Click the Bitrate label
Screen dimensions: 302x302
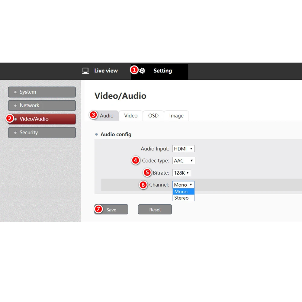coord(161,173)
